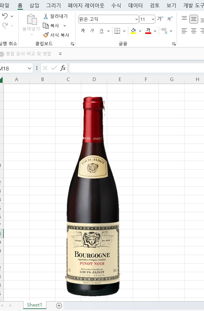Open the 데이터 tab
This screenshot has height=311, width=204.
tap(136, 5)
